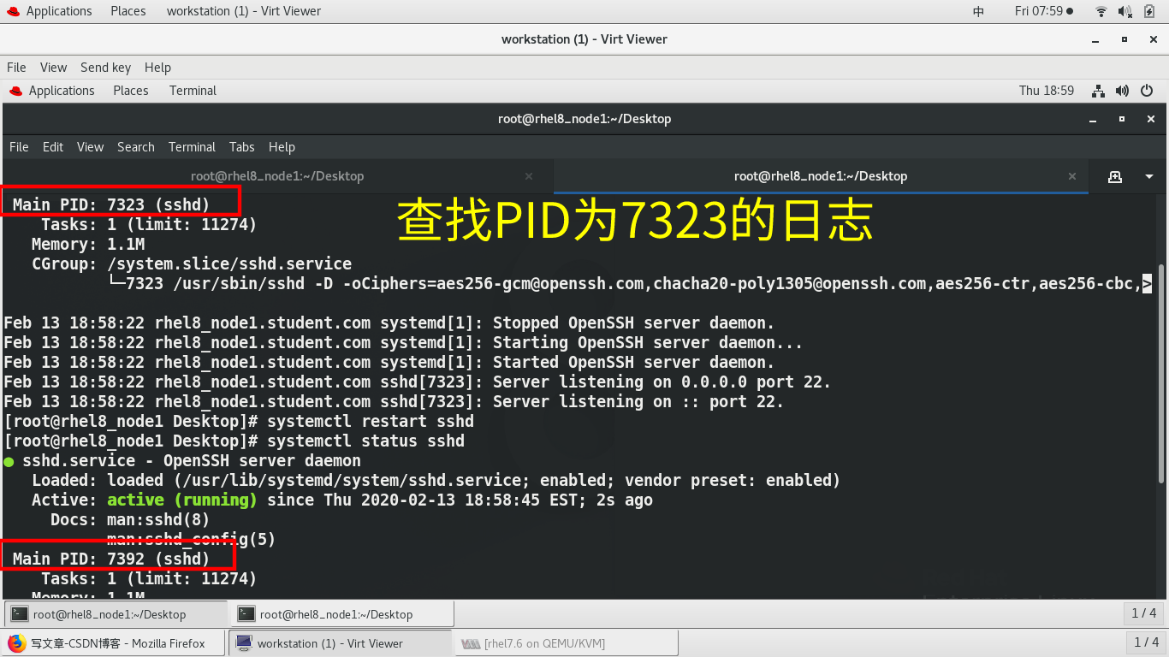Viewport: 1169px width, 657px height.
Task: Open Virt Viewer View menu
Action: (53, 68)
